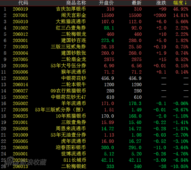Click the opening price 456.9
The width and height of the screenshot is (191, 170).
pos(108,78)
